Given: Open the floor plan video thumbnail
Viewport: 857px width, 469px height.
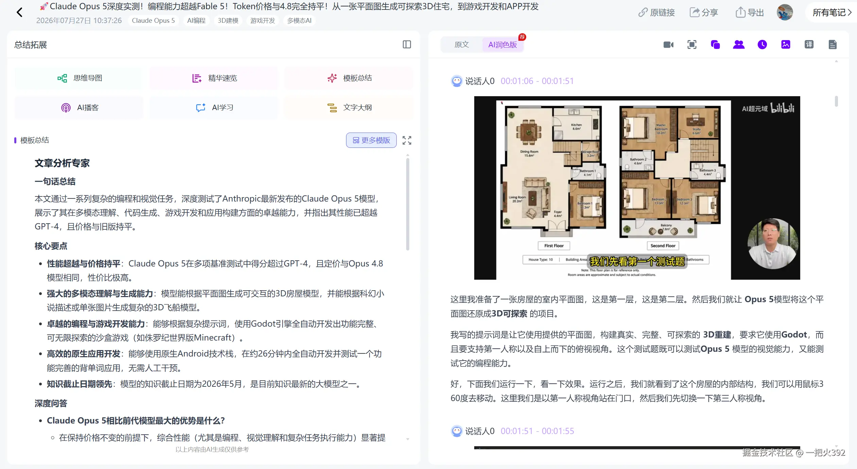Looking at the screenshot, I should coord(637,188).
